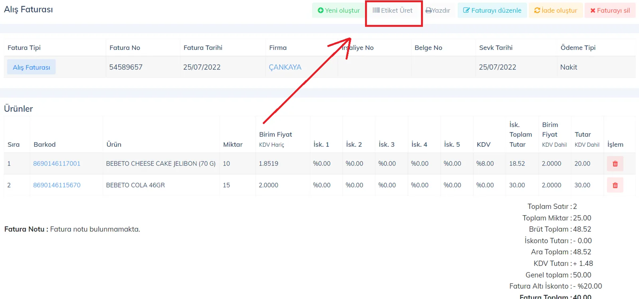Click the Nakit payment type value
Screen dimensions: 639x299
(x=569, y=67)
